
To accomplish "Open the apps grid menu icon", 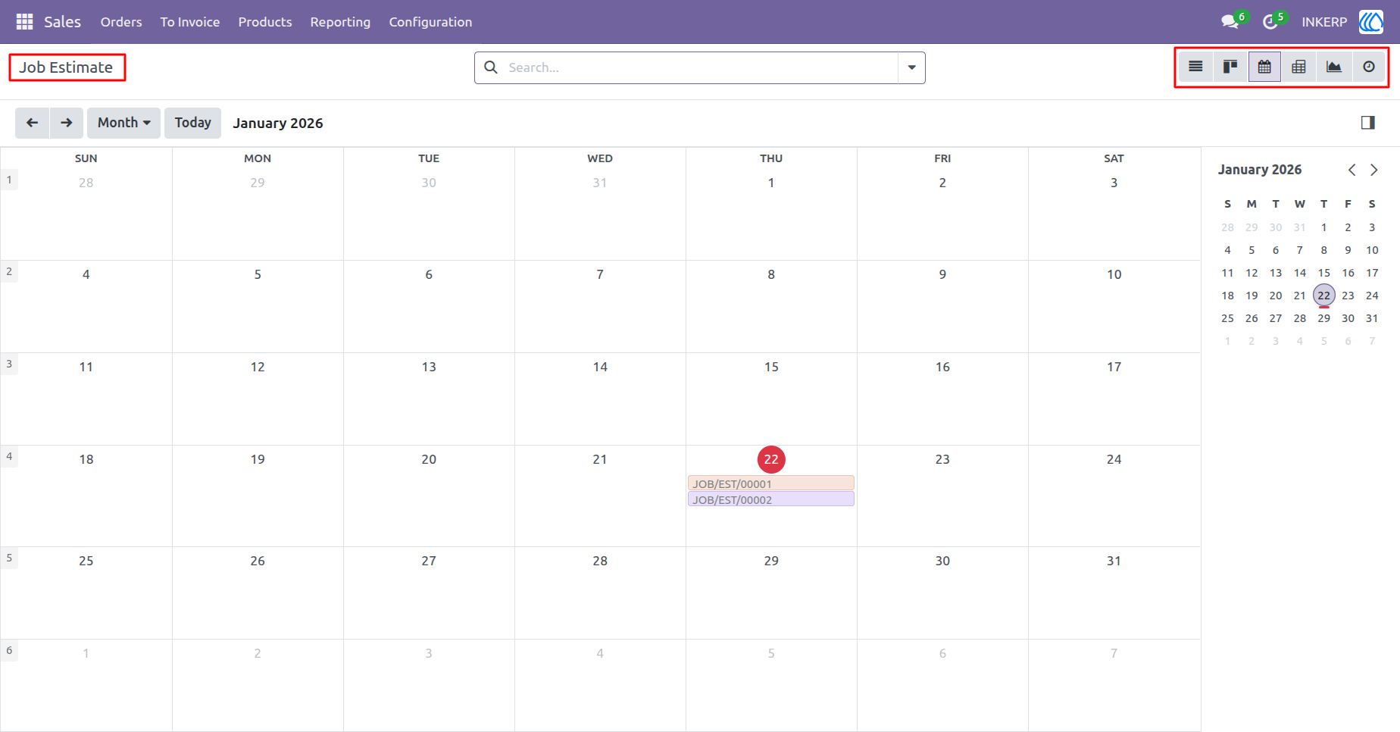I will pyautogui.click(x=24, y=22).
